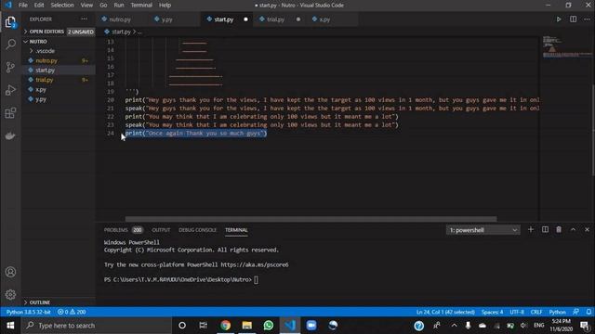This screenshot has width=595, height=334.
Task: Show hidden system tray icons
Action: pos(454,326)
